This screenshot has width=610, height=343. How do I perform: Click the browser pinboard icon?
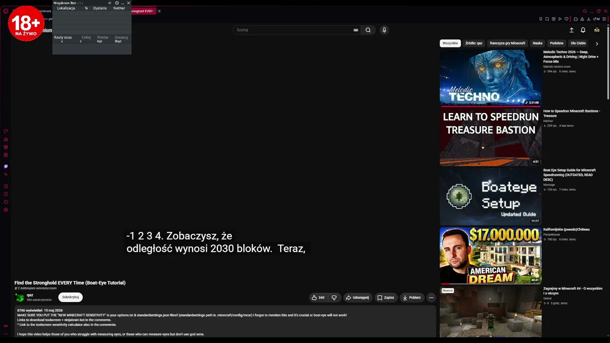[x=540, y=19]
